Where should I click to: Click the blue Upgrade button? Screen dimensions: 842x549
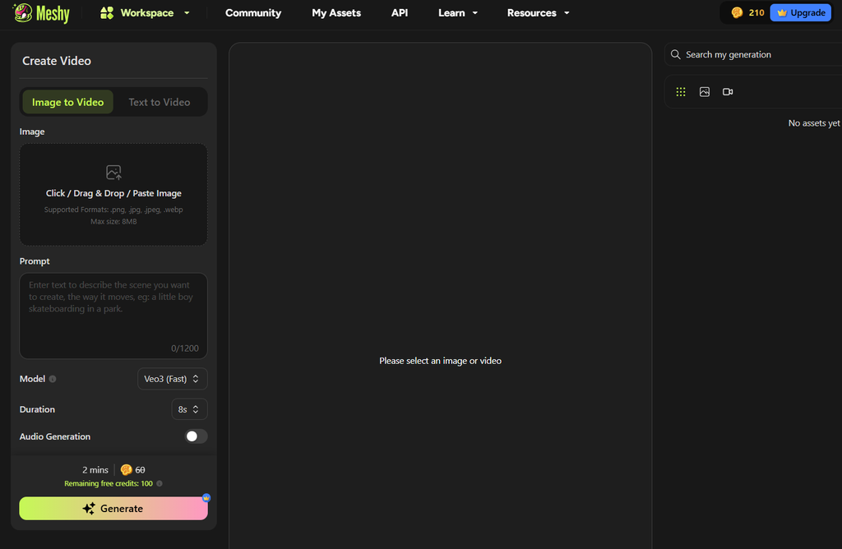click(x=800, y=13)
